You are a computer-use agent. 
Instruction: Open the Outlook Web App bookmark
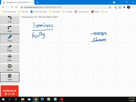(x=39, y=12)
